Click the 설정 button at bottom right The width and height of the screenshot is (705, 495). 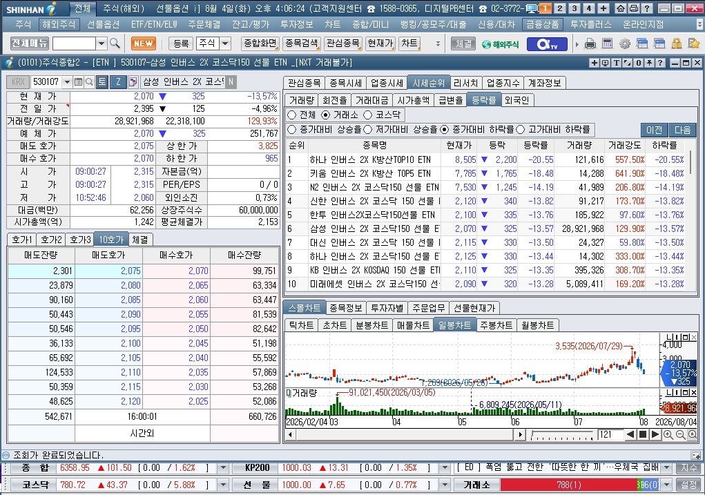pyautogui.click(x=688, y=485)
